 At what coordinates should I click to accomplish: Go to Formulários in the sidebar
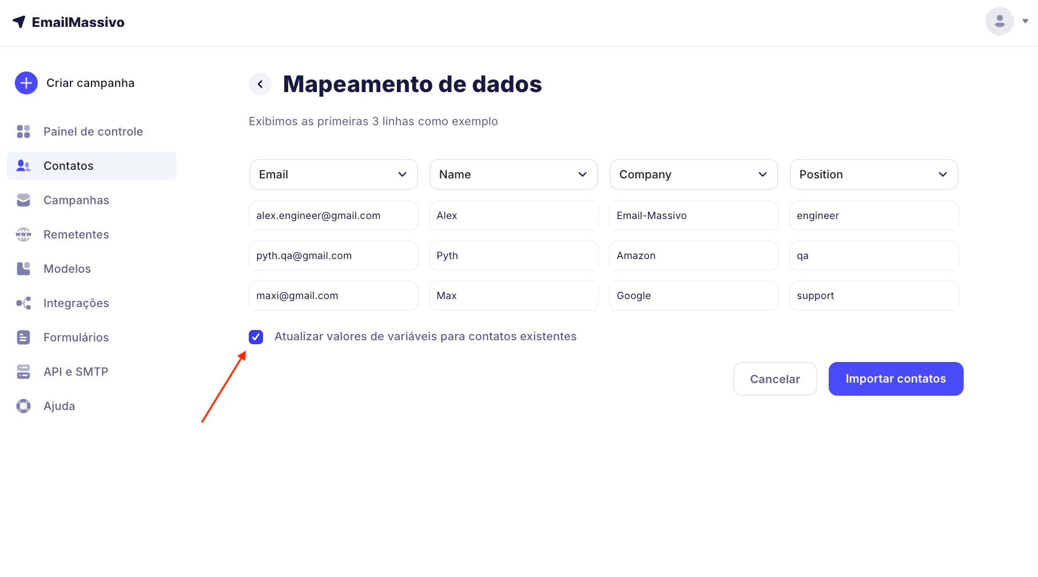pos(76,337)
